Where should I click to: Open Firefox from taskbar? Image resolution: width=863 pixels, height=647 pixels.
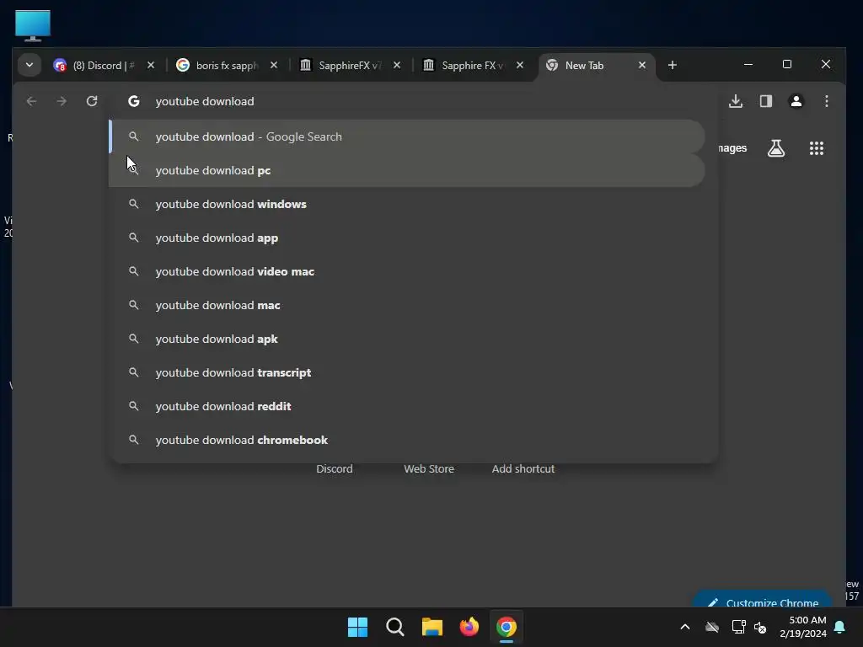click(x=469, y=627)
